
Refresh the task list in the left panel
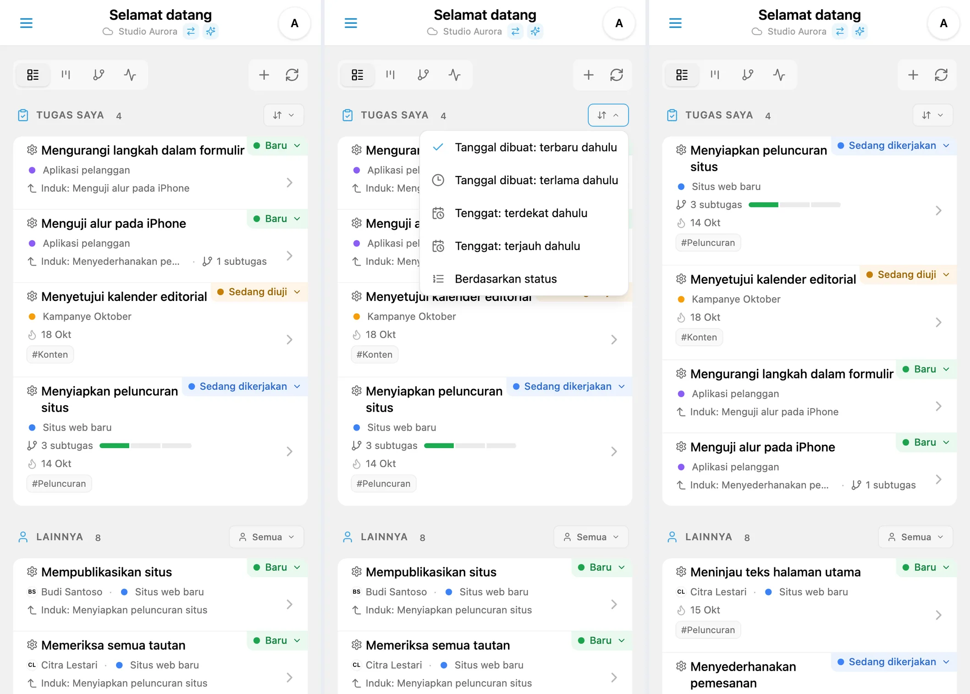point(292,75)
